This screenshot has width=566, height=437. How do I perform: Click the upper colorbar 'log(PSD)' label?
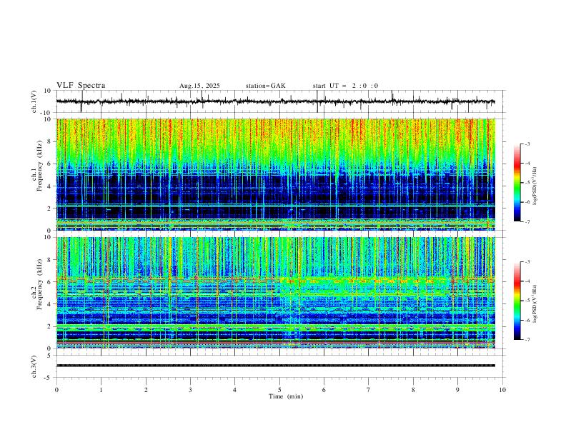pyautogui.click(x=535, y=186)
